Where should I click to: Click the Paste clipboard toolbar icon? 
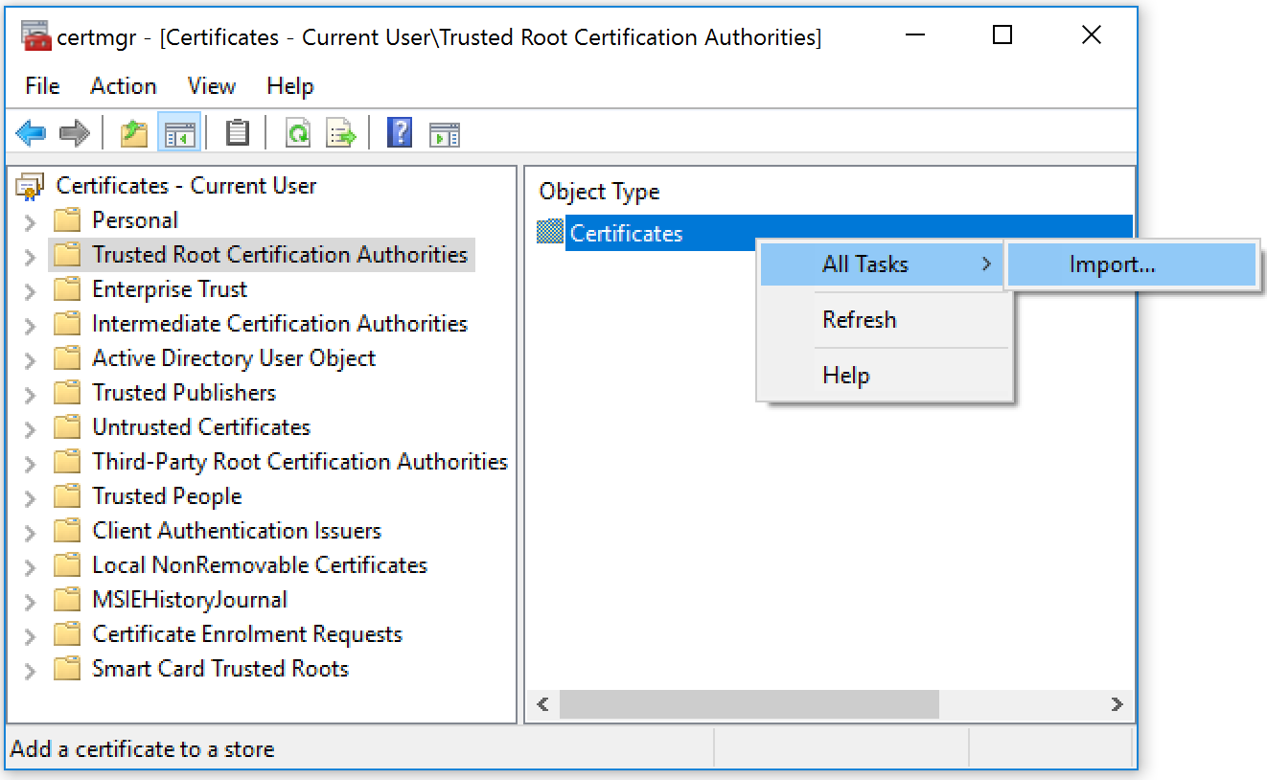tap(238, 132)
